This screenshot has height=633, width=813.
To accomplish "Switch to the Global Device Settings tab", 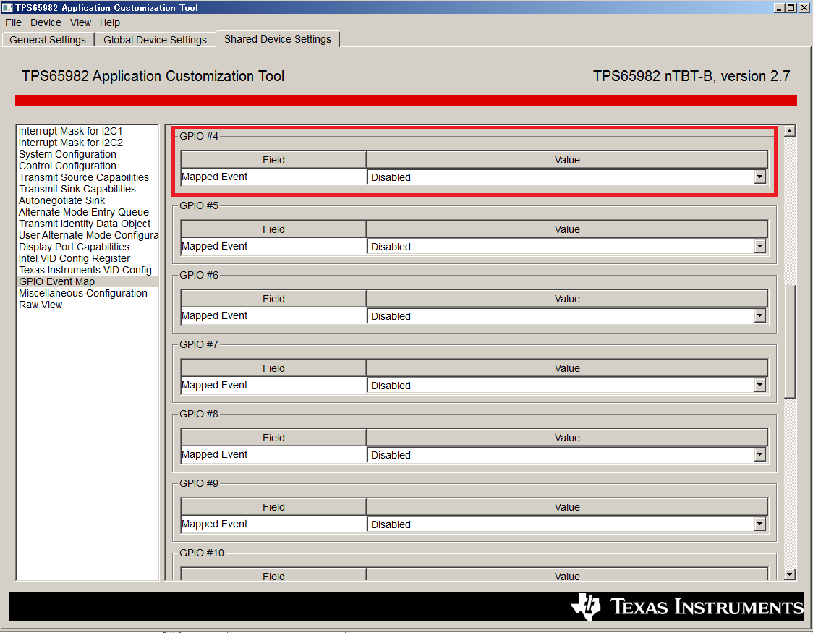I will coord(155,40).
